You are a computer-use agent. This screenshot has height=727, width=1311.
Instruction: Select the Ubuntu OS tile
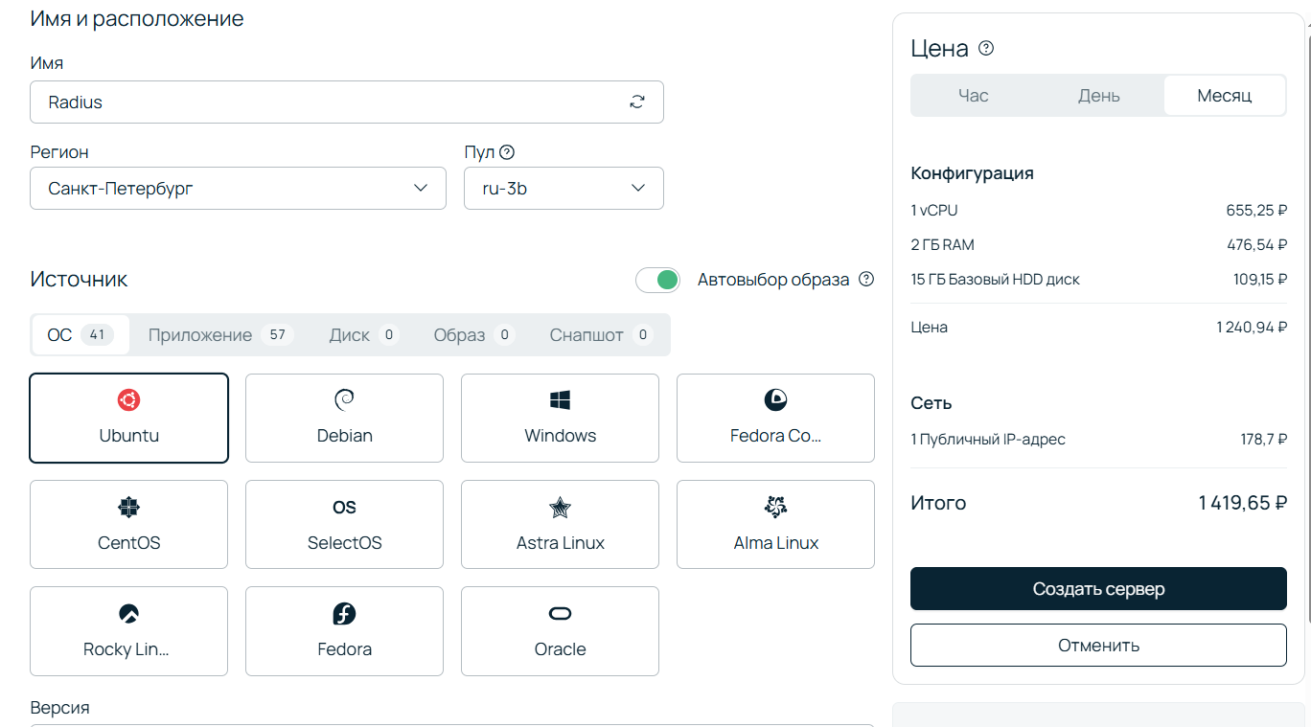pos(129,418)
